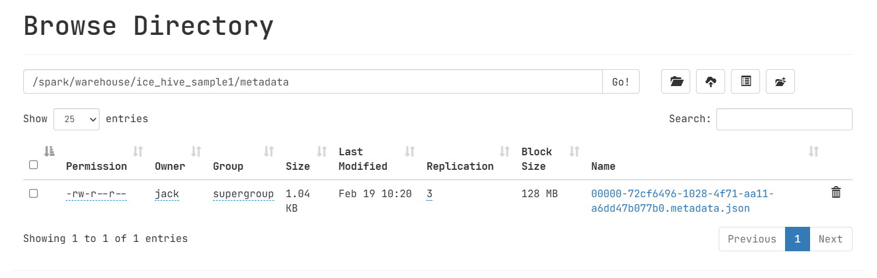877x278 pixels.
Task: Open the upload files cloud icon
Action: (x=711, y=82)
